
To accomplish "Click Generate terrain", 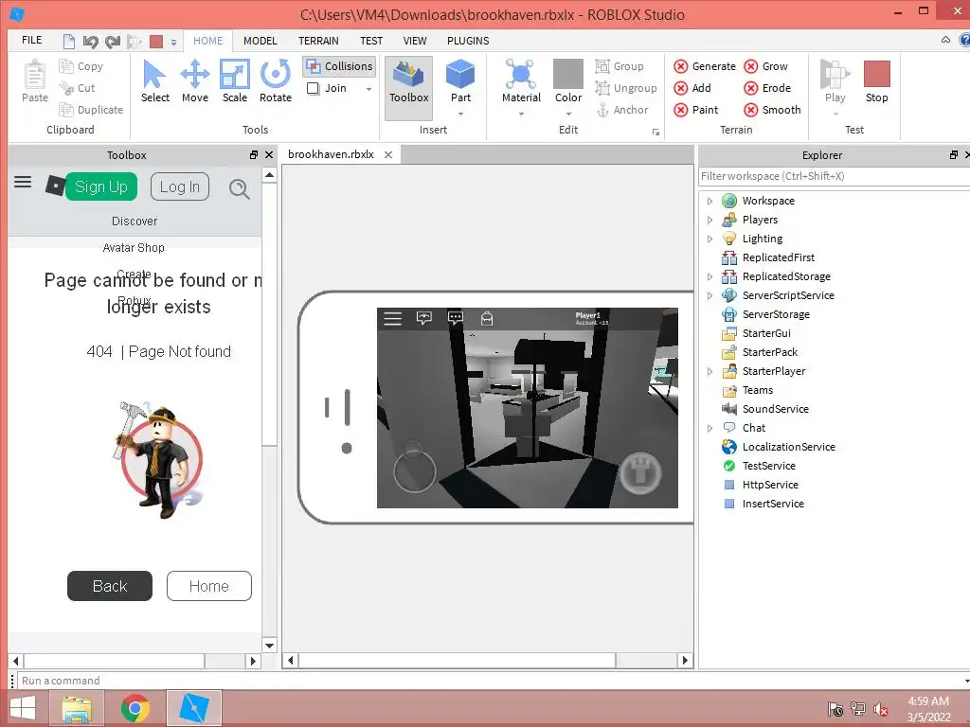I will pyautogui.click(x=705, y=66).
